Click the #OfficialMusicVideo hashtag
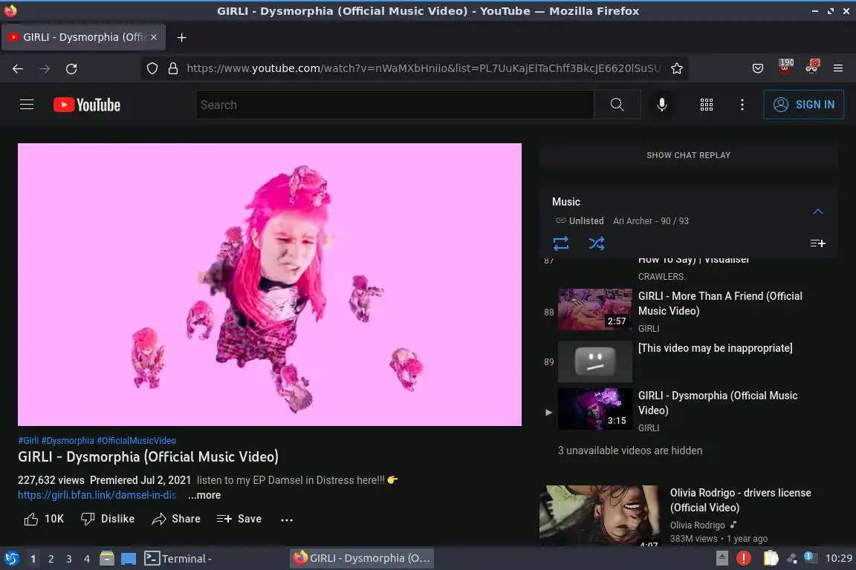 [137, 441]
